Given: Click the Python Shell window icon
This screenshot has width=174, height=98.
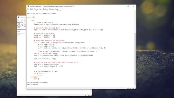Looking at the screenshot, I should point(18,17).
